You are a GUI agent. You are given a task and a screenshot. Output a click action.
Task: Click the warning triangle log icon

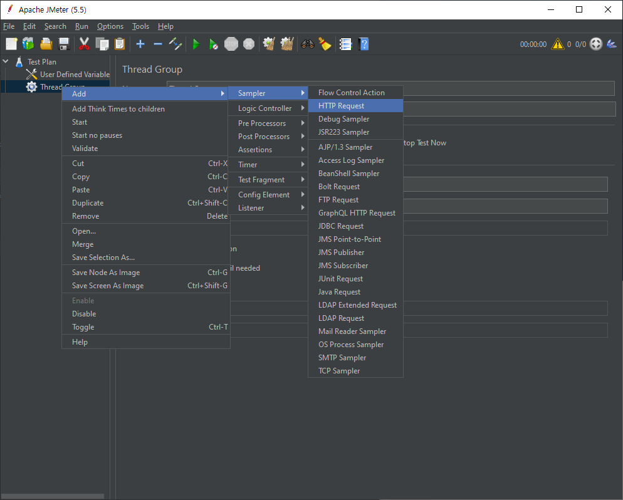point(557,44)
